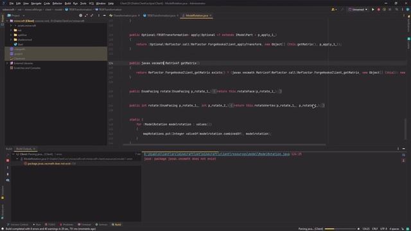Click the Rerun build icon in the Build panel
The height and width of the screenshot is (231, 411).
tap(8, 154)
